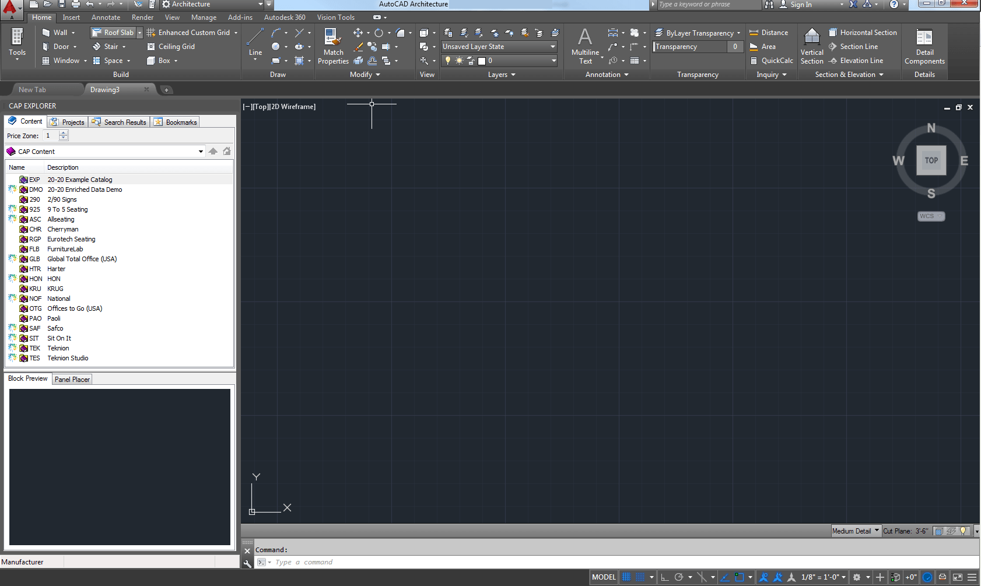This screenshot has width=981, height=586.
Task: Open the Roof Slab dropdown arrow
Action: pyautogui.click(x=139, y=33)
